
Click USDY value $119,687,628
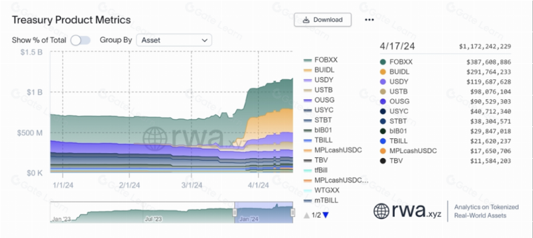click(489, 82)
